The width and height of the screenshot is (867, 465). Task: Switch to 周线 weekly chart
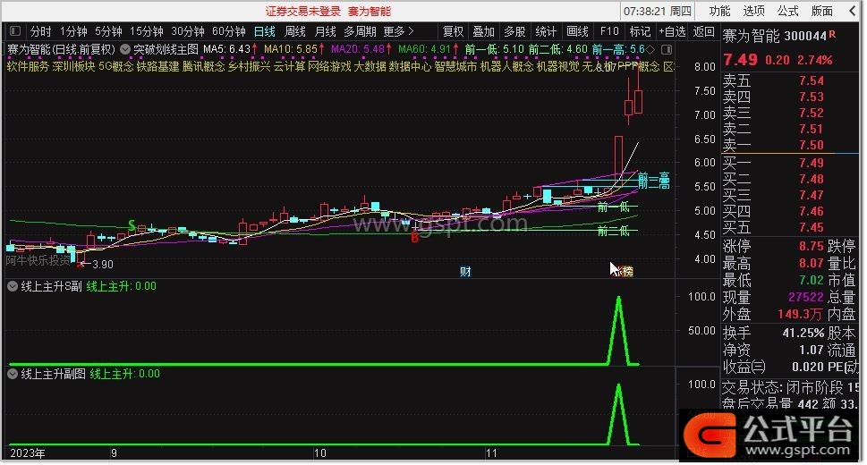click(295, 31)
